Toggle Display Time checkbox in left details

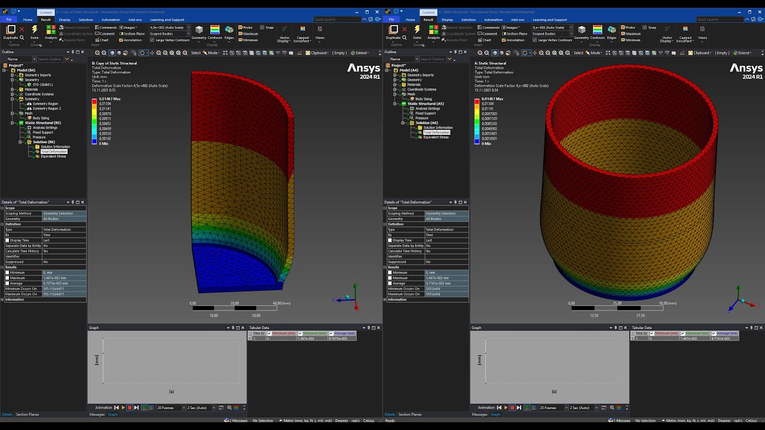point(7,240)
